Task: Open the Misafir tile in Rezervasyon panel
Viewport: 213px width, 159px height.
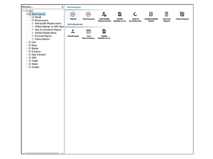Action: click(x=73, y=16)
